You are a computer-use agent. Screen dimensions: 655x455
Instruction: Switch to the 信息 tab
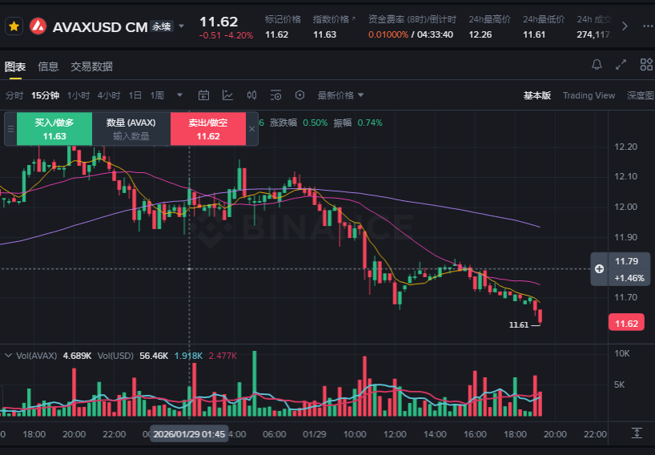(x=48, y=66)
